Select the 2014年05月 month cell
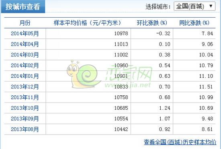The image size is (221, 149). [x=25, y=34]
